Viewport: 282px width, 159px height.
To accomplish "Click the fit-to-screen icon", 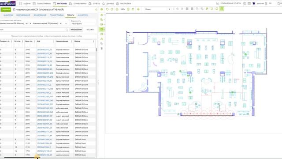I will pos(133,9).
